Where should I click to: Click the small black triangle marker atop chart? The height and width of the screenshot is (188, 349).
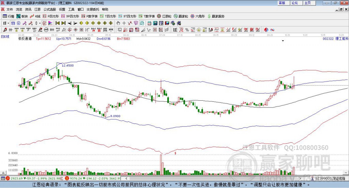(283, 41)
